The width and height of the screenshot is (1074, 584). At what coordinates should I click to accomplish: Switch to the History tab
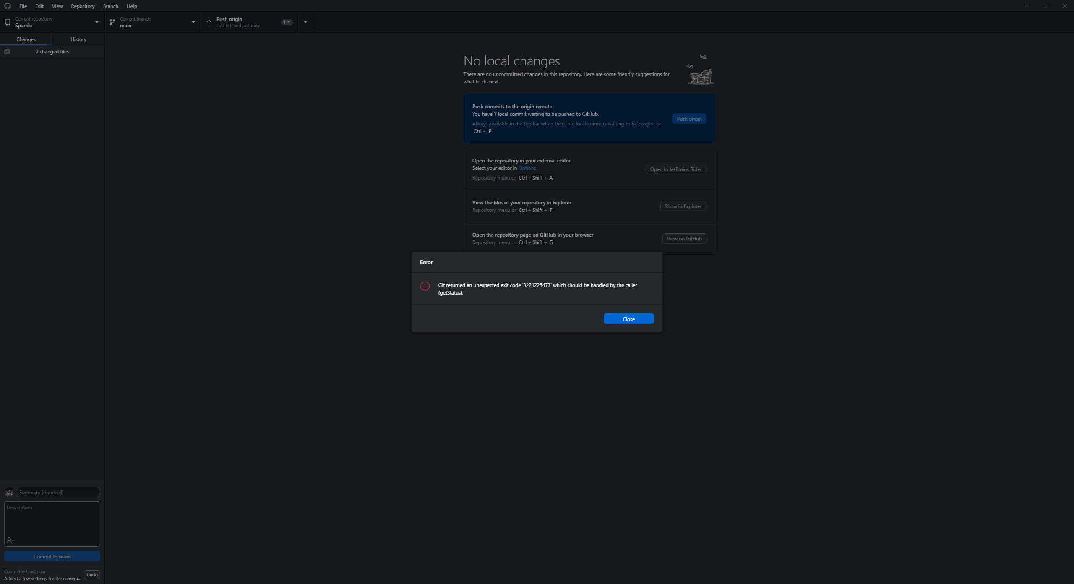[x=78, y=39]
